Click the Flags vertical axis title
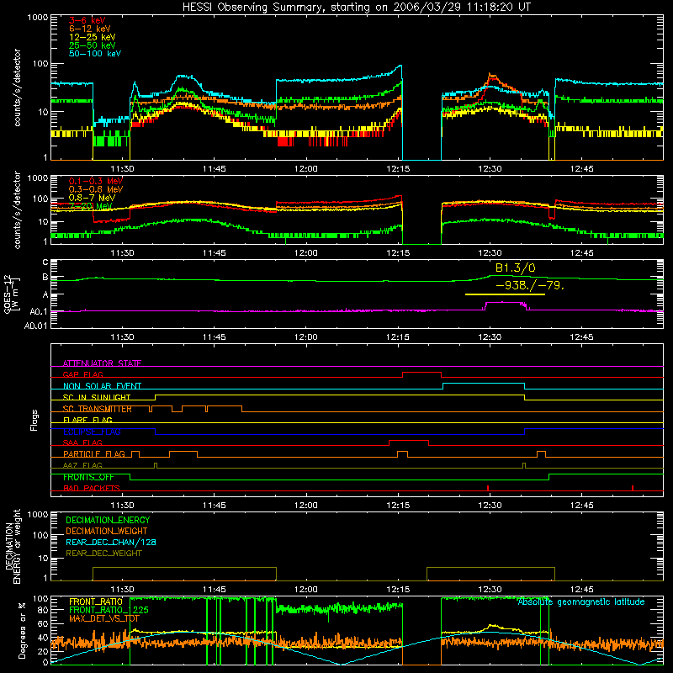The width and height of the screenshot is (673, 673). click(34, 420)
